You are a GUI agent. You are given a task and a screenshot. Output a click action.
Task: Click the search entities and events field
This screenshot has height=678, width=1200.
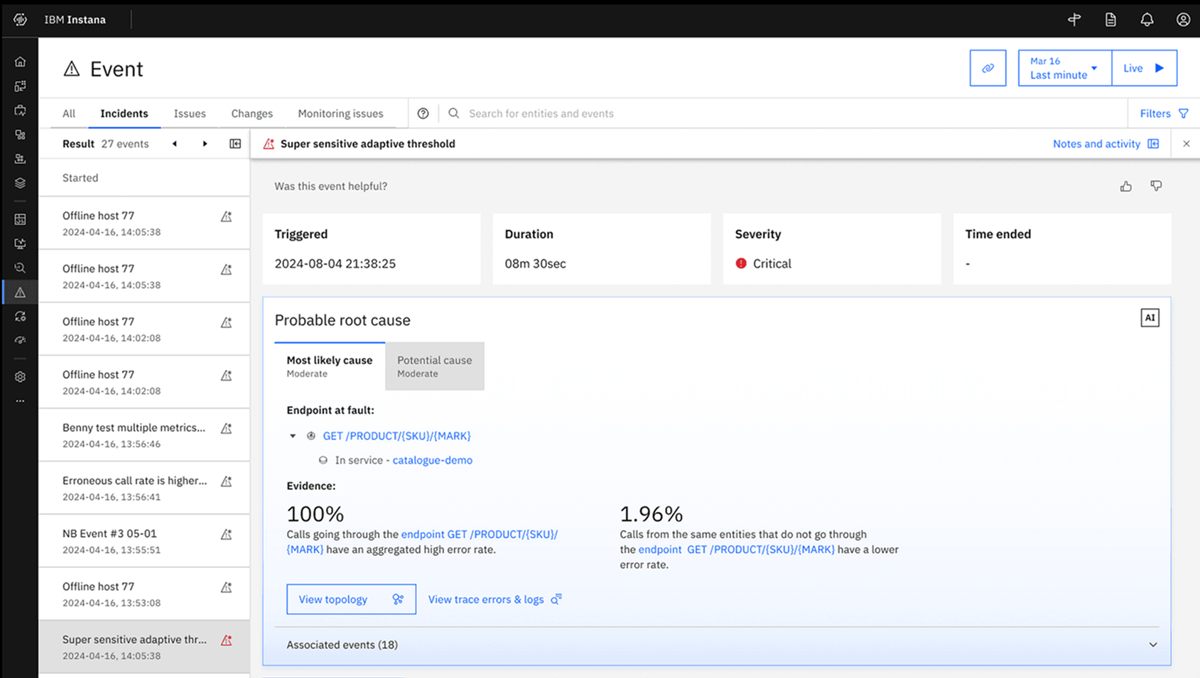pyautogui.click(x=782, y=114)
